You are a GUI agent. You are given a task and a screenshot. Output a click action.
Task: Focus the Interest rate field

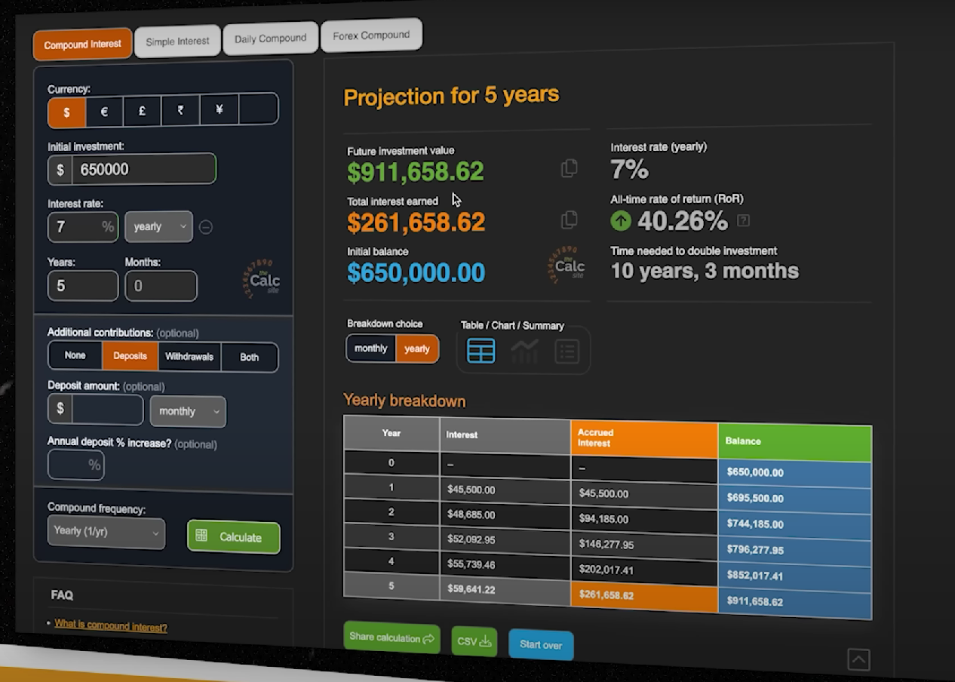pyautogui.click(x=82, y=226)
